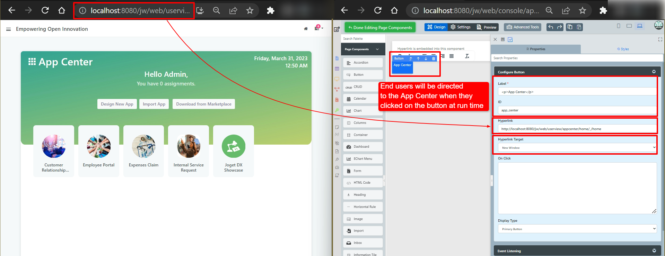Click Download from Marketplace button
This screenshot has width=665, height=256.
tap(204, 104)
